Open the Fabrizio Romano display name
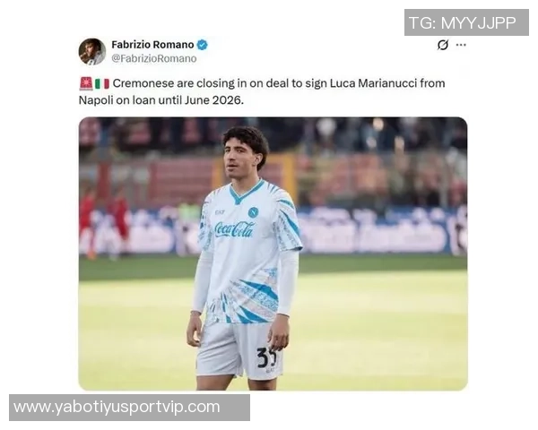Viewport: 538px width, 430px height. [x=152, y=45]
